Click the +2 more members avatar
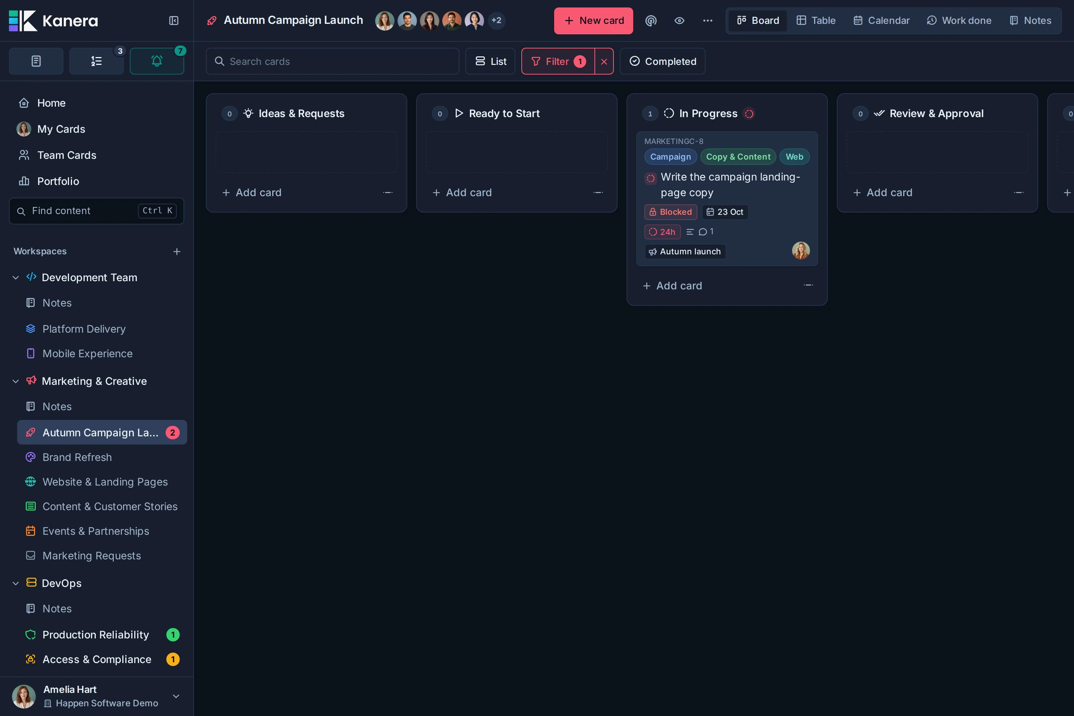This screenshot has width=1074, height=716. pos(496,21)
